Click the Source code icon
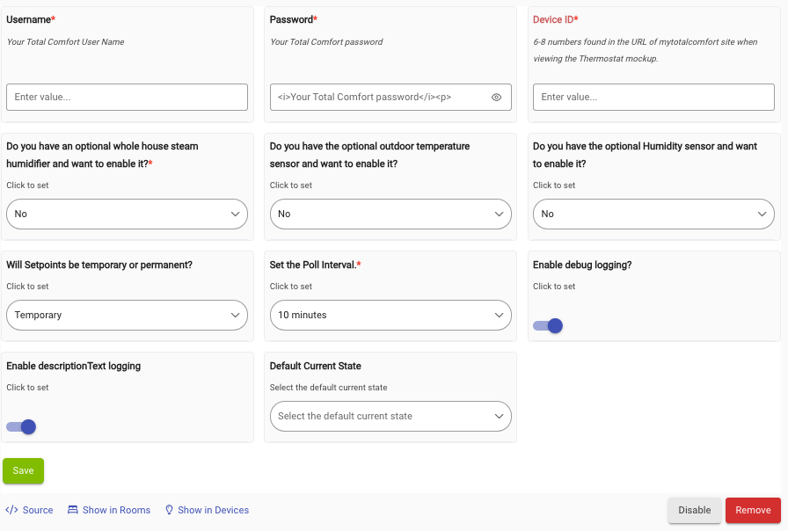This screenshot has width=788, height=531. 11,510
